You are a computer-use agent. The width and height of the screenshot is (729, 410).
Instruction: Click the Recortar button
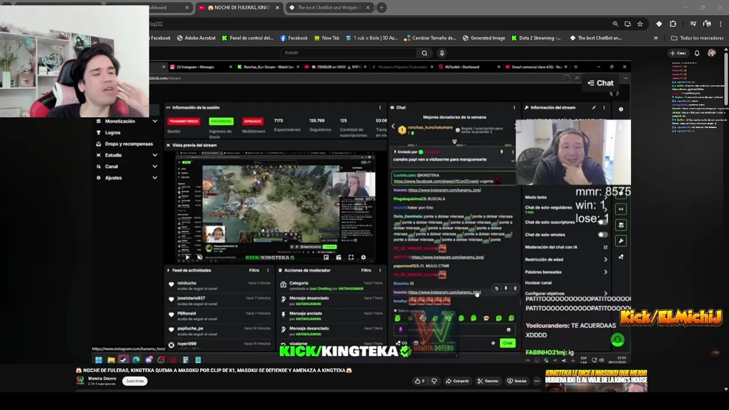pyautogui.click(x=488, y=381)
